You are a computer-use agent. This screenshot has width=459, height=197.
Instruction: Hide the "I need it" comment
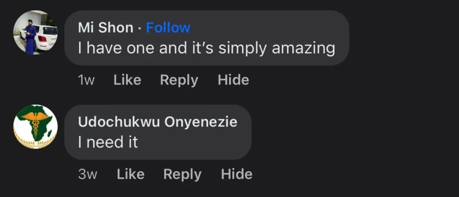pyautogui.click(x=237, y=174)
